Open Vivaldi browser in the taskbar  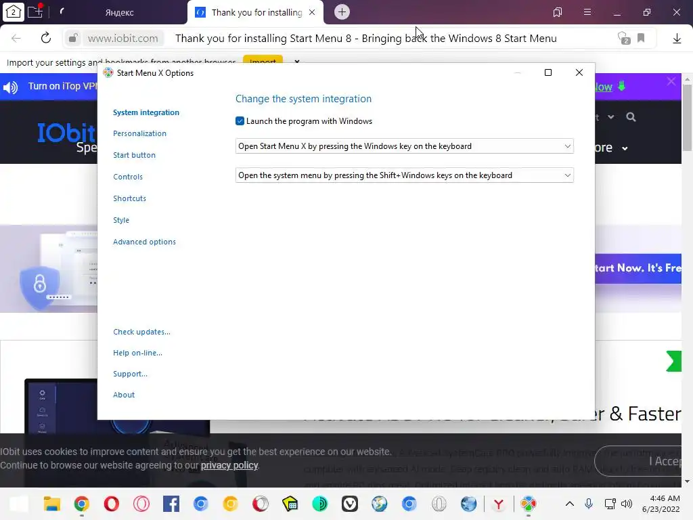click(350, 504)
